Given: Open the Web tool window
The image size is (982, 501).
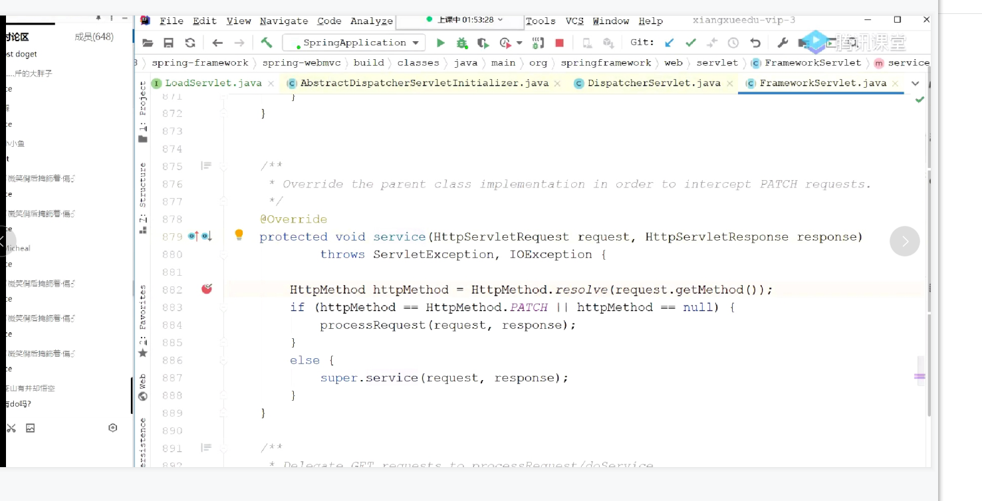Looking at the screenshot, I should click(x=142, y=387).
